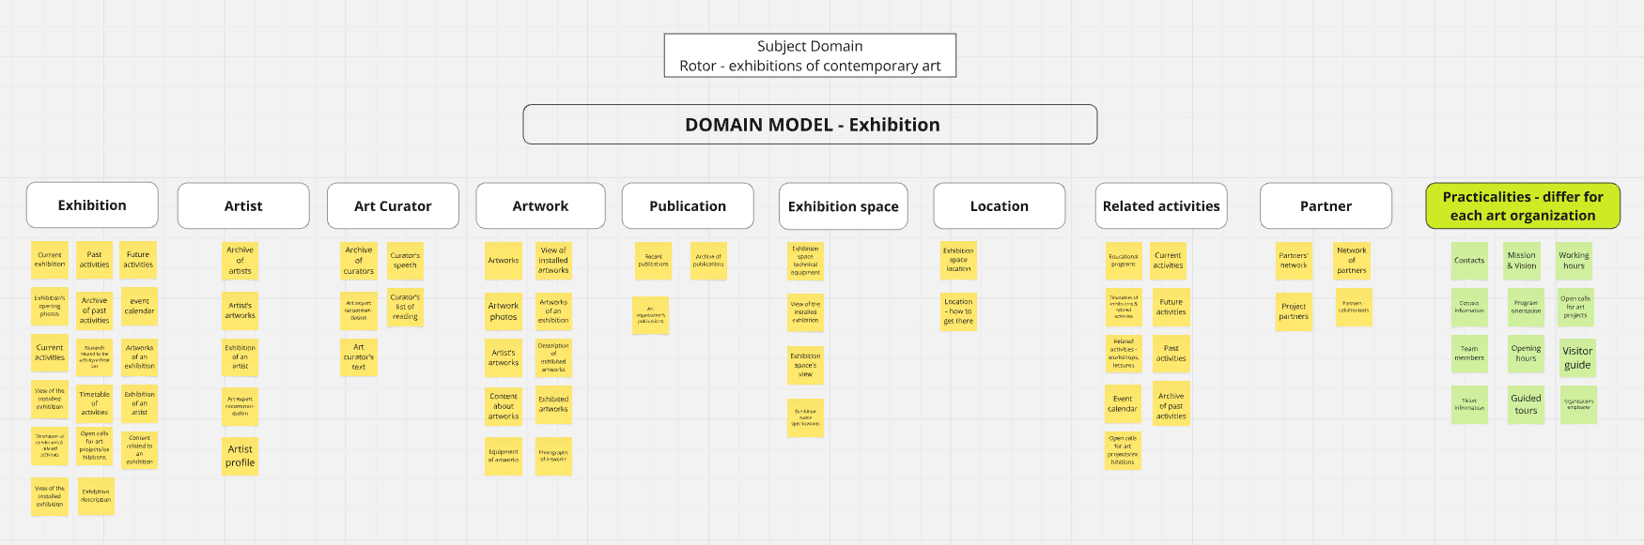Image resolution: width=1644 pixels, height=545 pixels.
Task: Click the 'Exhibition description' sticky note
Action: click(96, 496)
